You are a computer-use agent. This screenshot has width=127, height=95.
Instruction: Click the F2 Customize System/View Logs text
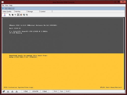[18, 87]
